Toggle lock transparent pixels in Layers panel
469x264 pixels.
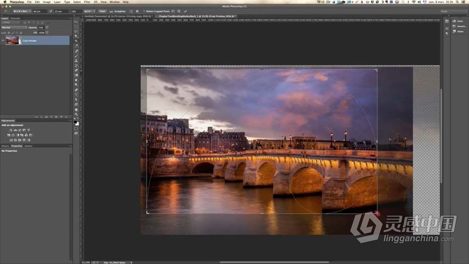pyautogui.click(x=9, y=33)
